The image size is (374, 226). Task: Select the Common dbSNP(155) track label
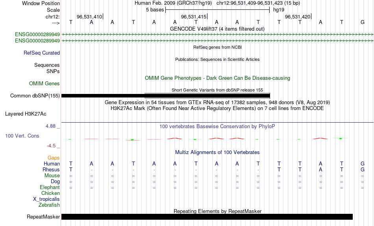(35, 96)
